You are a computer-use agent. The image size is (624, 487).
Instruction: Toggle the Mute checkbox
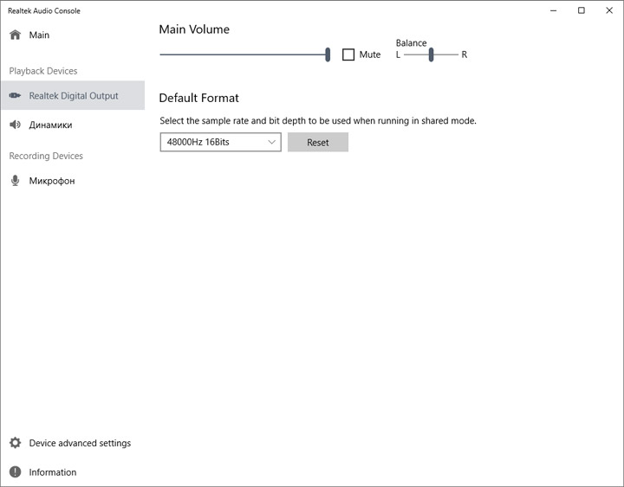coord(348,54)
